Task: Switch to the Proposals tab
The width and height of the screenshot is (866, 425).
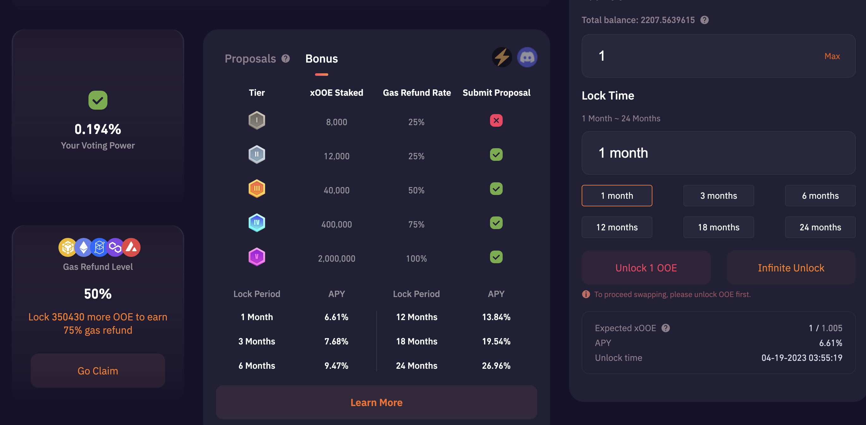Action: 250,59
